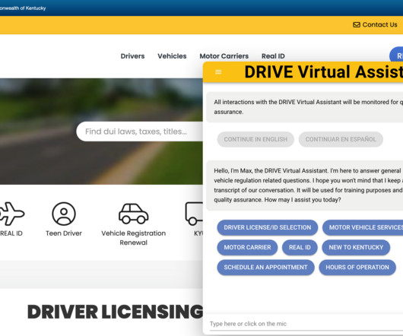Open the Real ID menu
The width and height of the screenshot is (403, 336).
click(273, 56)
